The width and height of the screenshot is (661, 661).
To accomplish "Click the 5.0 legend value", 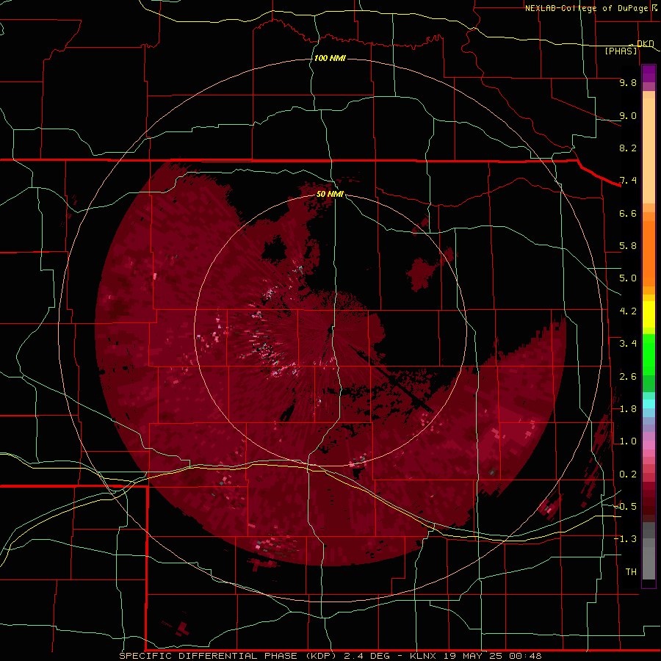I will pos(628,278).
